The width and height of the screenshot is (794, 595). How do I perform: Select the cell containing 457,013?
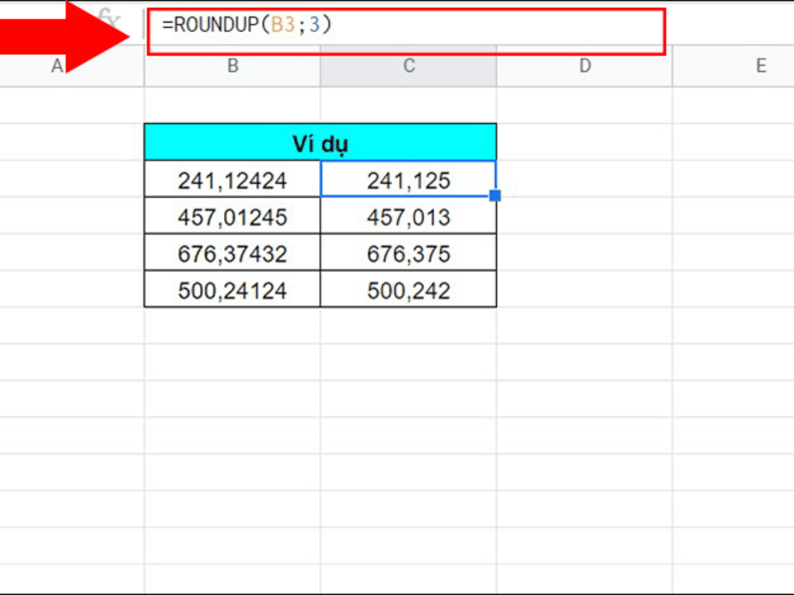[x=408, y=216]
